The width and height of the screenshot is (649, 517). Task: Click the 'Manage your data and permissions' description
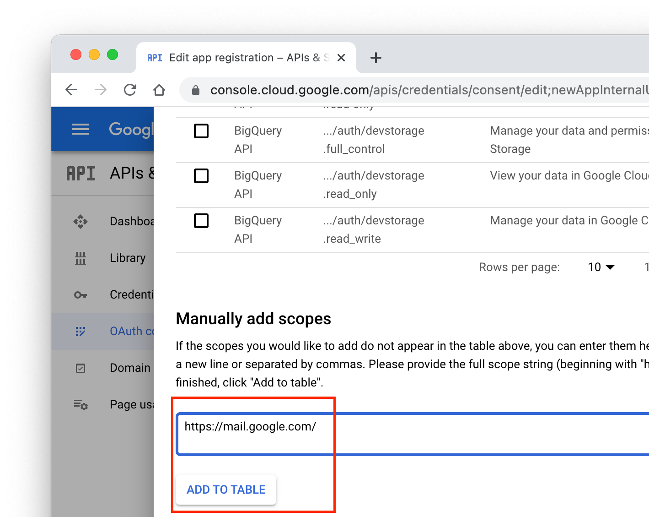[569, 140]
